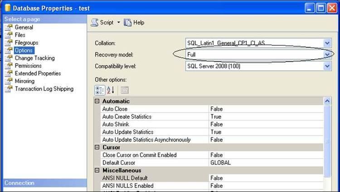Open the Collation dropdown
The height and width of the screenshot is (192, 340).
click(x=327, y=43)
